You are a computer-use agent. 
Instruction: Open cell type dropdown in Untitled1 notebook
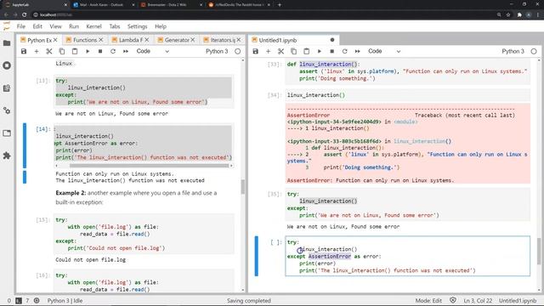pyautogui.click(x=384, y=51)
